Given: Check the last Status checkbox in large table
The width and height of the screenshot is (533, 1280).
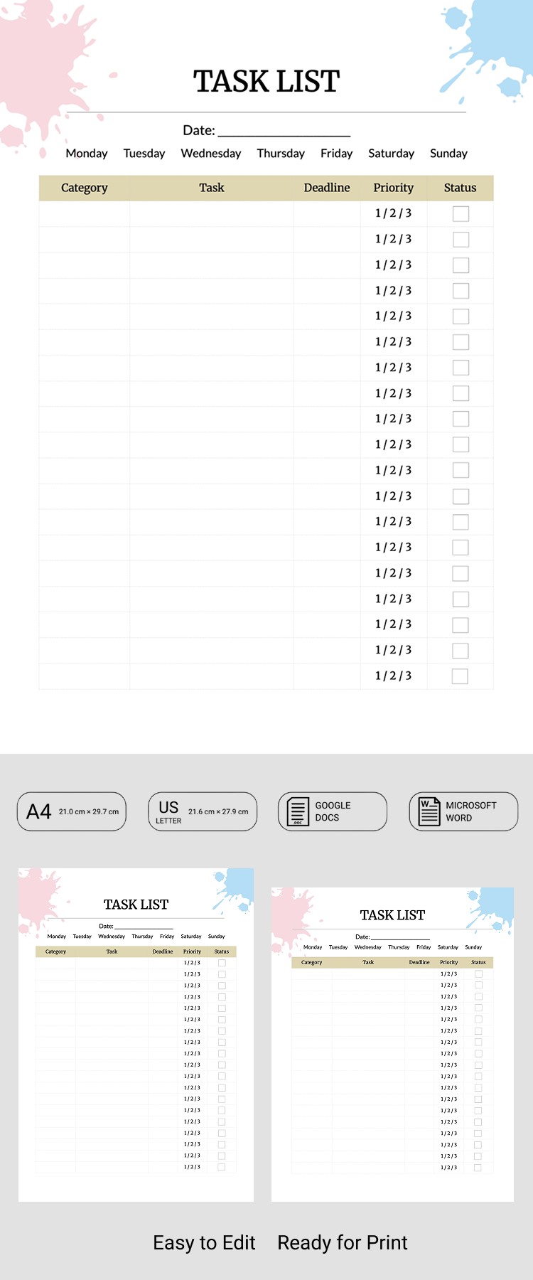Looking at the screenshot, I should 461,676.
